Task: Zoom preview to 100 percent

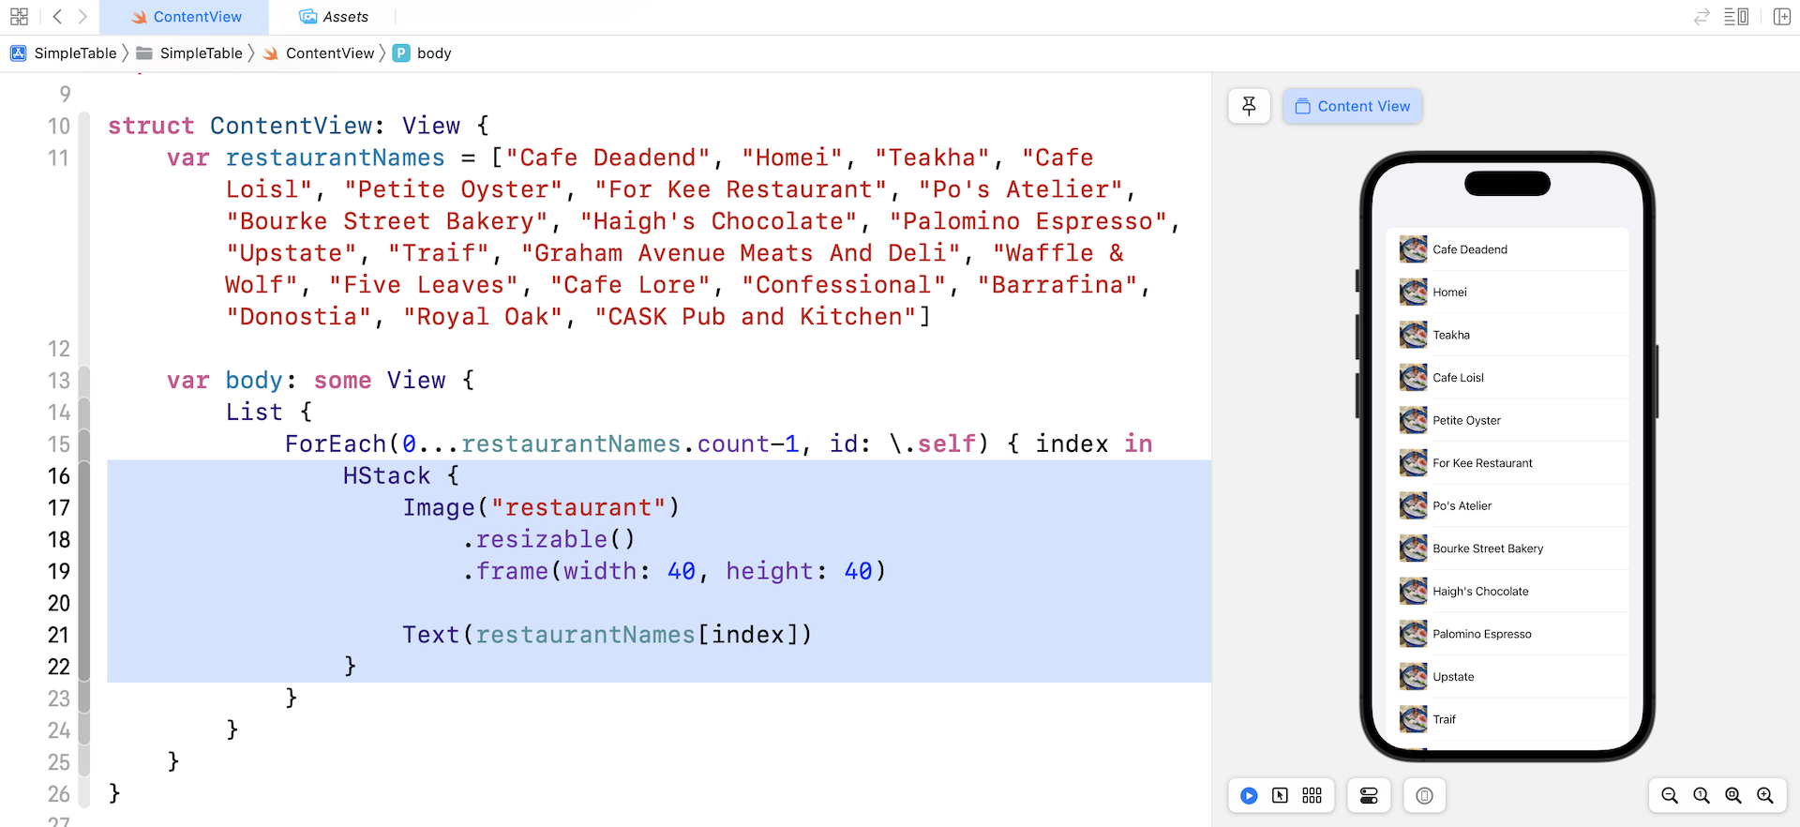Action: (1702, 796)
